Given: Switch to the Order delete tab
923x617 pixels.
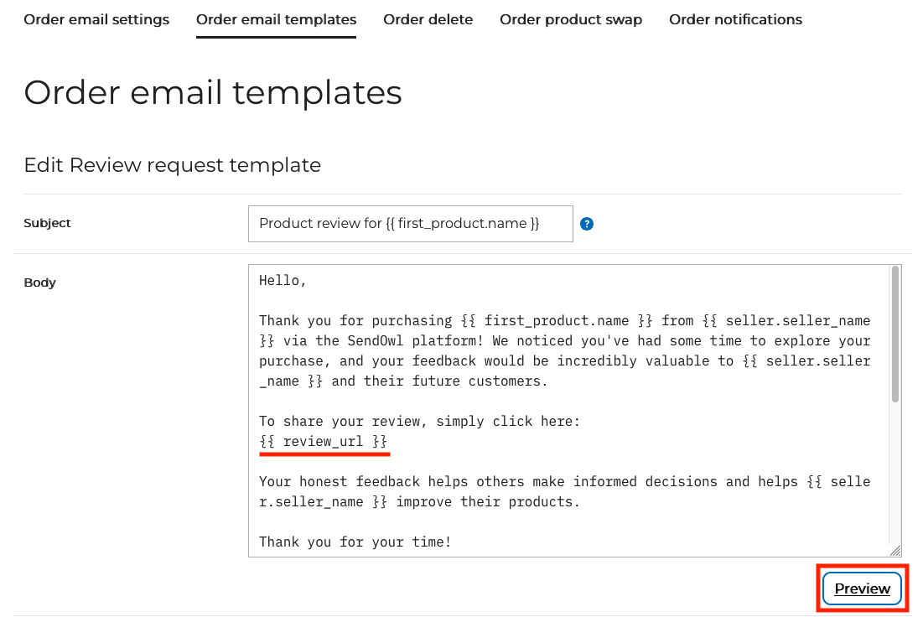Looking at the screenshot, I should [428, 19].
